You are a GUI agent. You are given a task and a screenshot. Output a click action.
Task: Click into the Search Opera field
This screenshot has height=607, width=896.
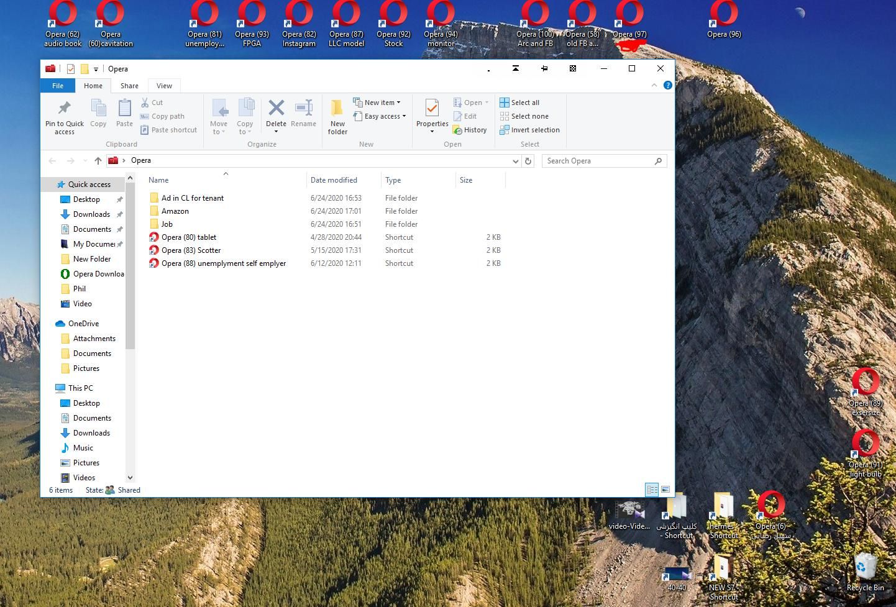599,161
